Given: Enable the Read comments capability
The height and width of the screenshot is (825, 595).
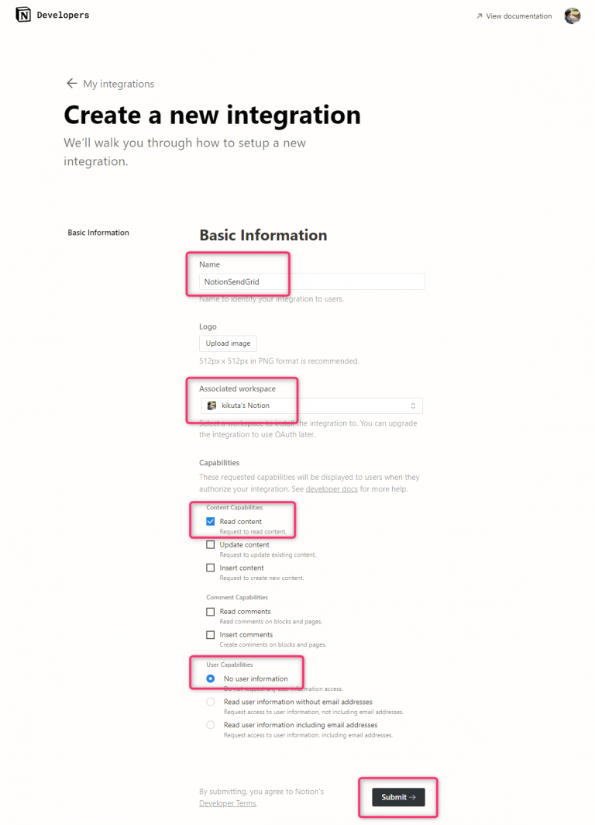Looking at the screenshot, I should [210, 611].
